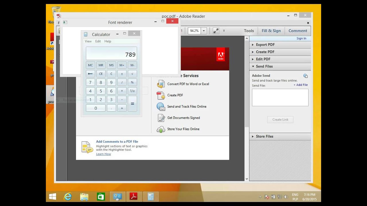Open File Explorer from the taskbar
This screenshot has width=367, height=206.
click(84, 197)
